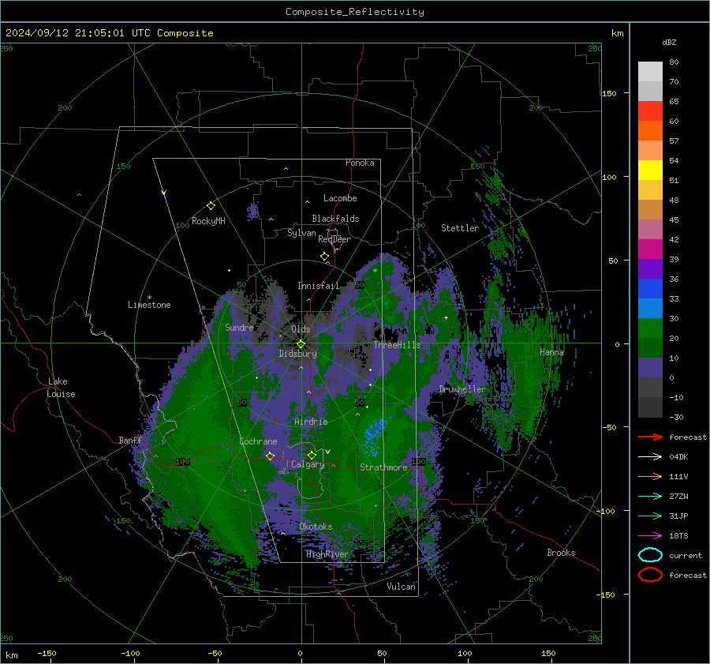The image size is (710, 664).
Task: Click the 'dBZ' legend heading
Action: coord(669,43)
